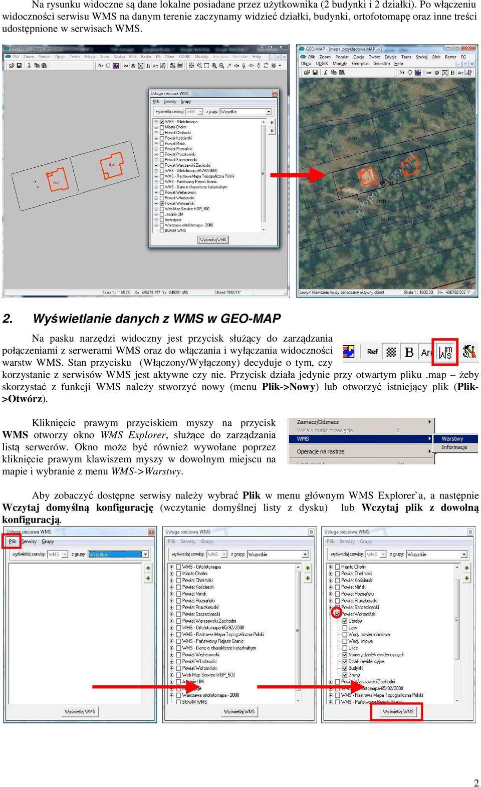Expand Powiat Wejherowski in the middle bottom dialog
Image resolution: width=481 pixels, height=787 pixels.
pos(172,654)
